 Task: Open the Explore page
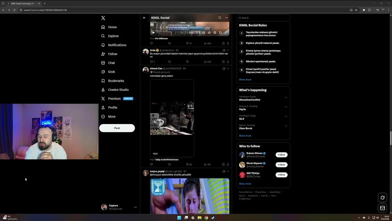coord(110,36)
